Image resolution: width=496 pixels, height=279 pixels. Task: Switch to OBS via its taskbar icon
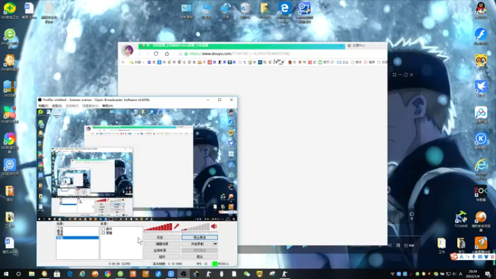(x=184, y=274)
